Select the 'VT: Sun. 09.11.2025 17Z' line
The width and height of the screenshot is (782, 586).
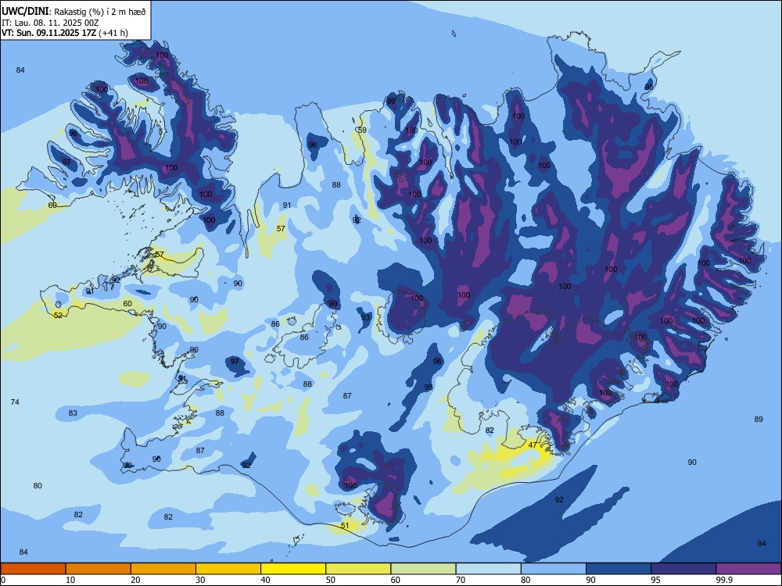coord(48,33)
